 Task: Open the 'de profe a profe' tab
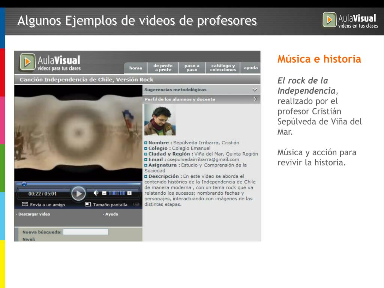(163, 68)
